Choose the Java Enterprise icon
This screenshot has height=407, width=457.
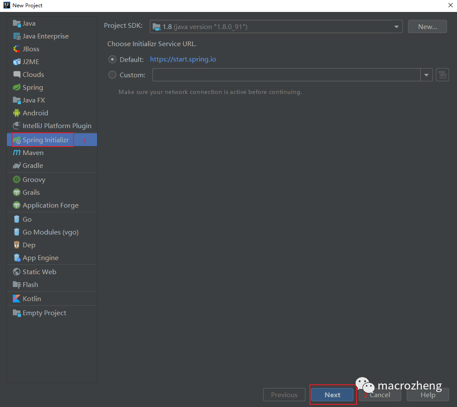pyautogui.click(x=17, y=36)
